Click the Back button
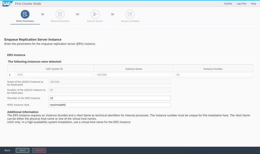Screen dimensions: 260x154 (x=7, y=150)
